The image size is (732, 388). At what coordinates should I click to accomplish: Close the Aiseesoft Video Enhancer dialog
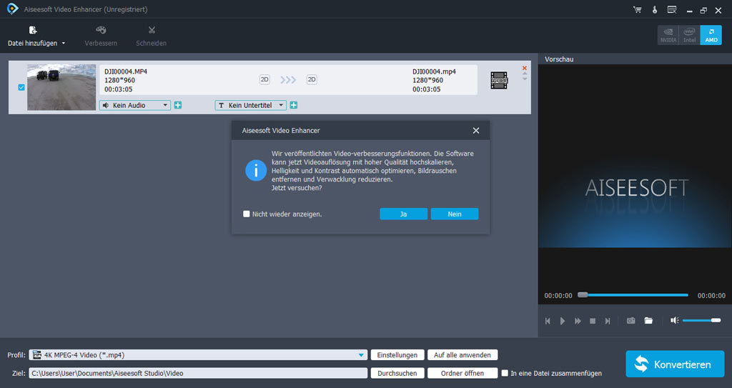[x=475, y=131]
